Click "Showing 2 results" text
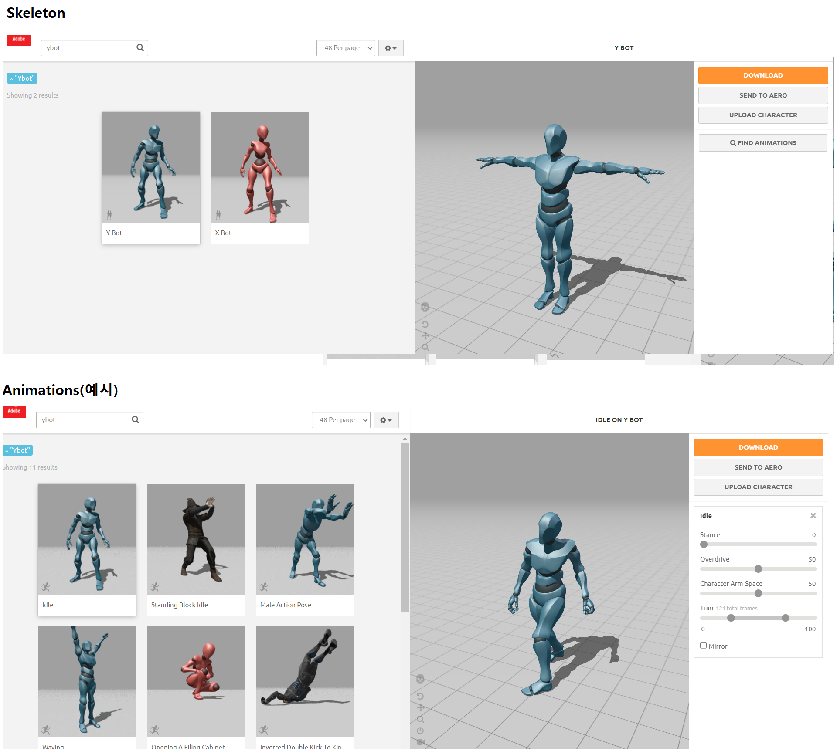This screenshot has height=751, width=837. 33,95
